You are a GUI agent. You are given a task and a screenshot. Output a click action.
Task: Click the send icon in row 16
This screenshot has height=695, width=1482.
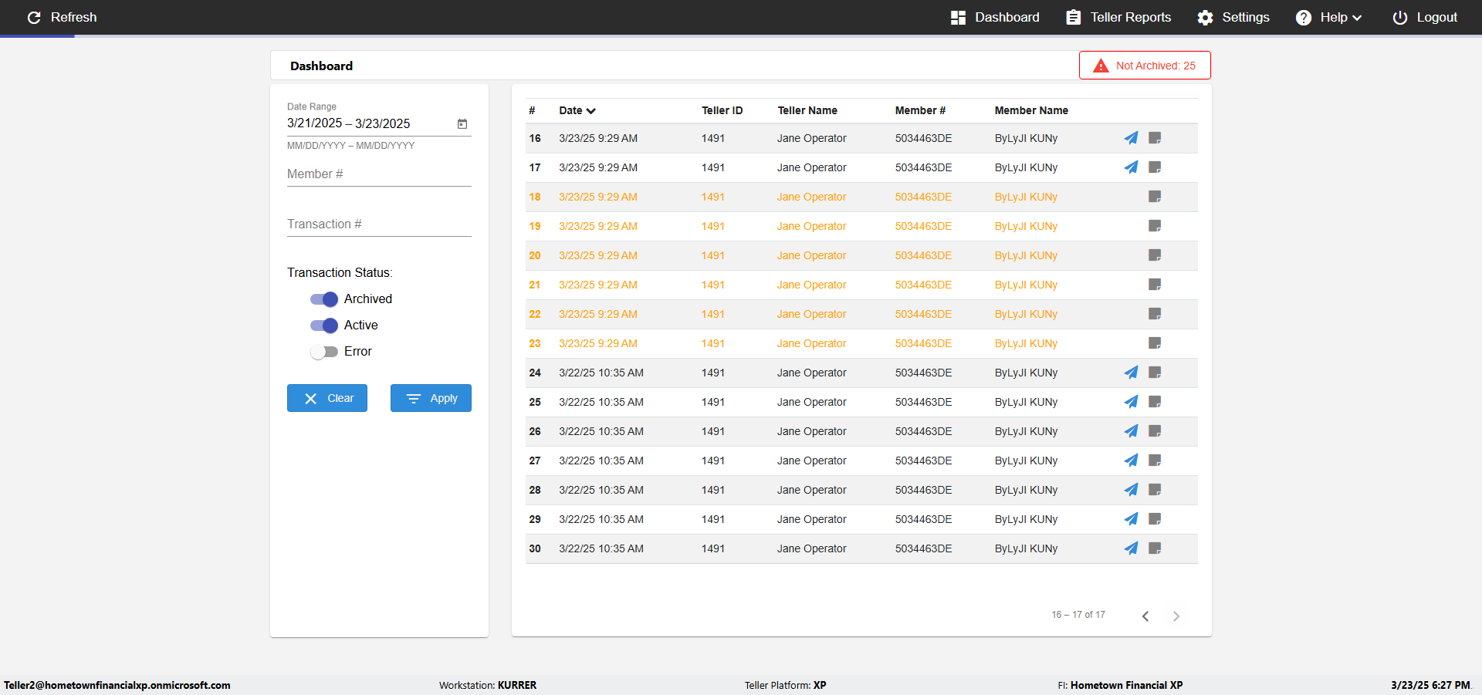click(1131, 138)
